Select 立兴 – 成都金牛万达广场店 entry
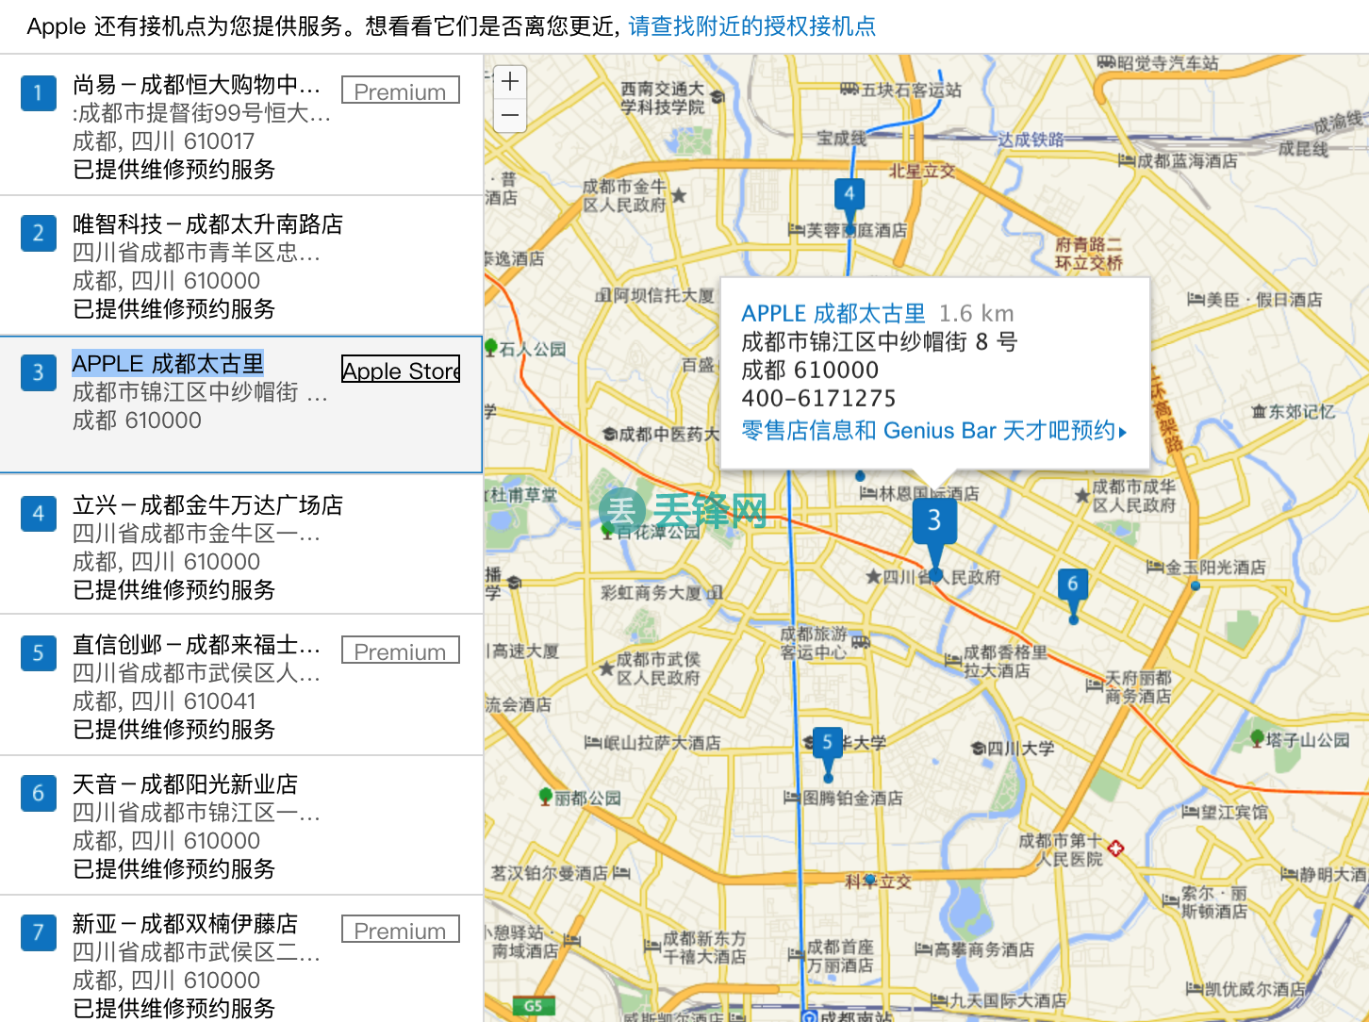 (241, 545)
